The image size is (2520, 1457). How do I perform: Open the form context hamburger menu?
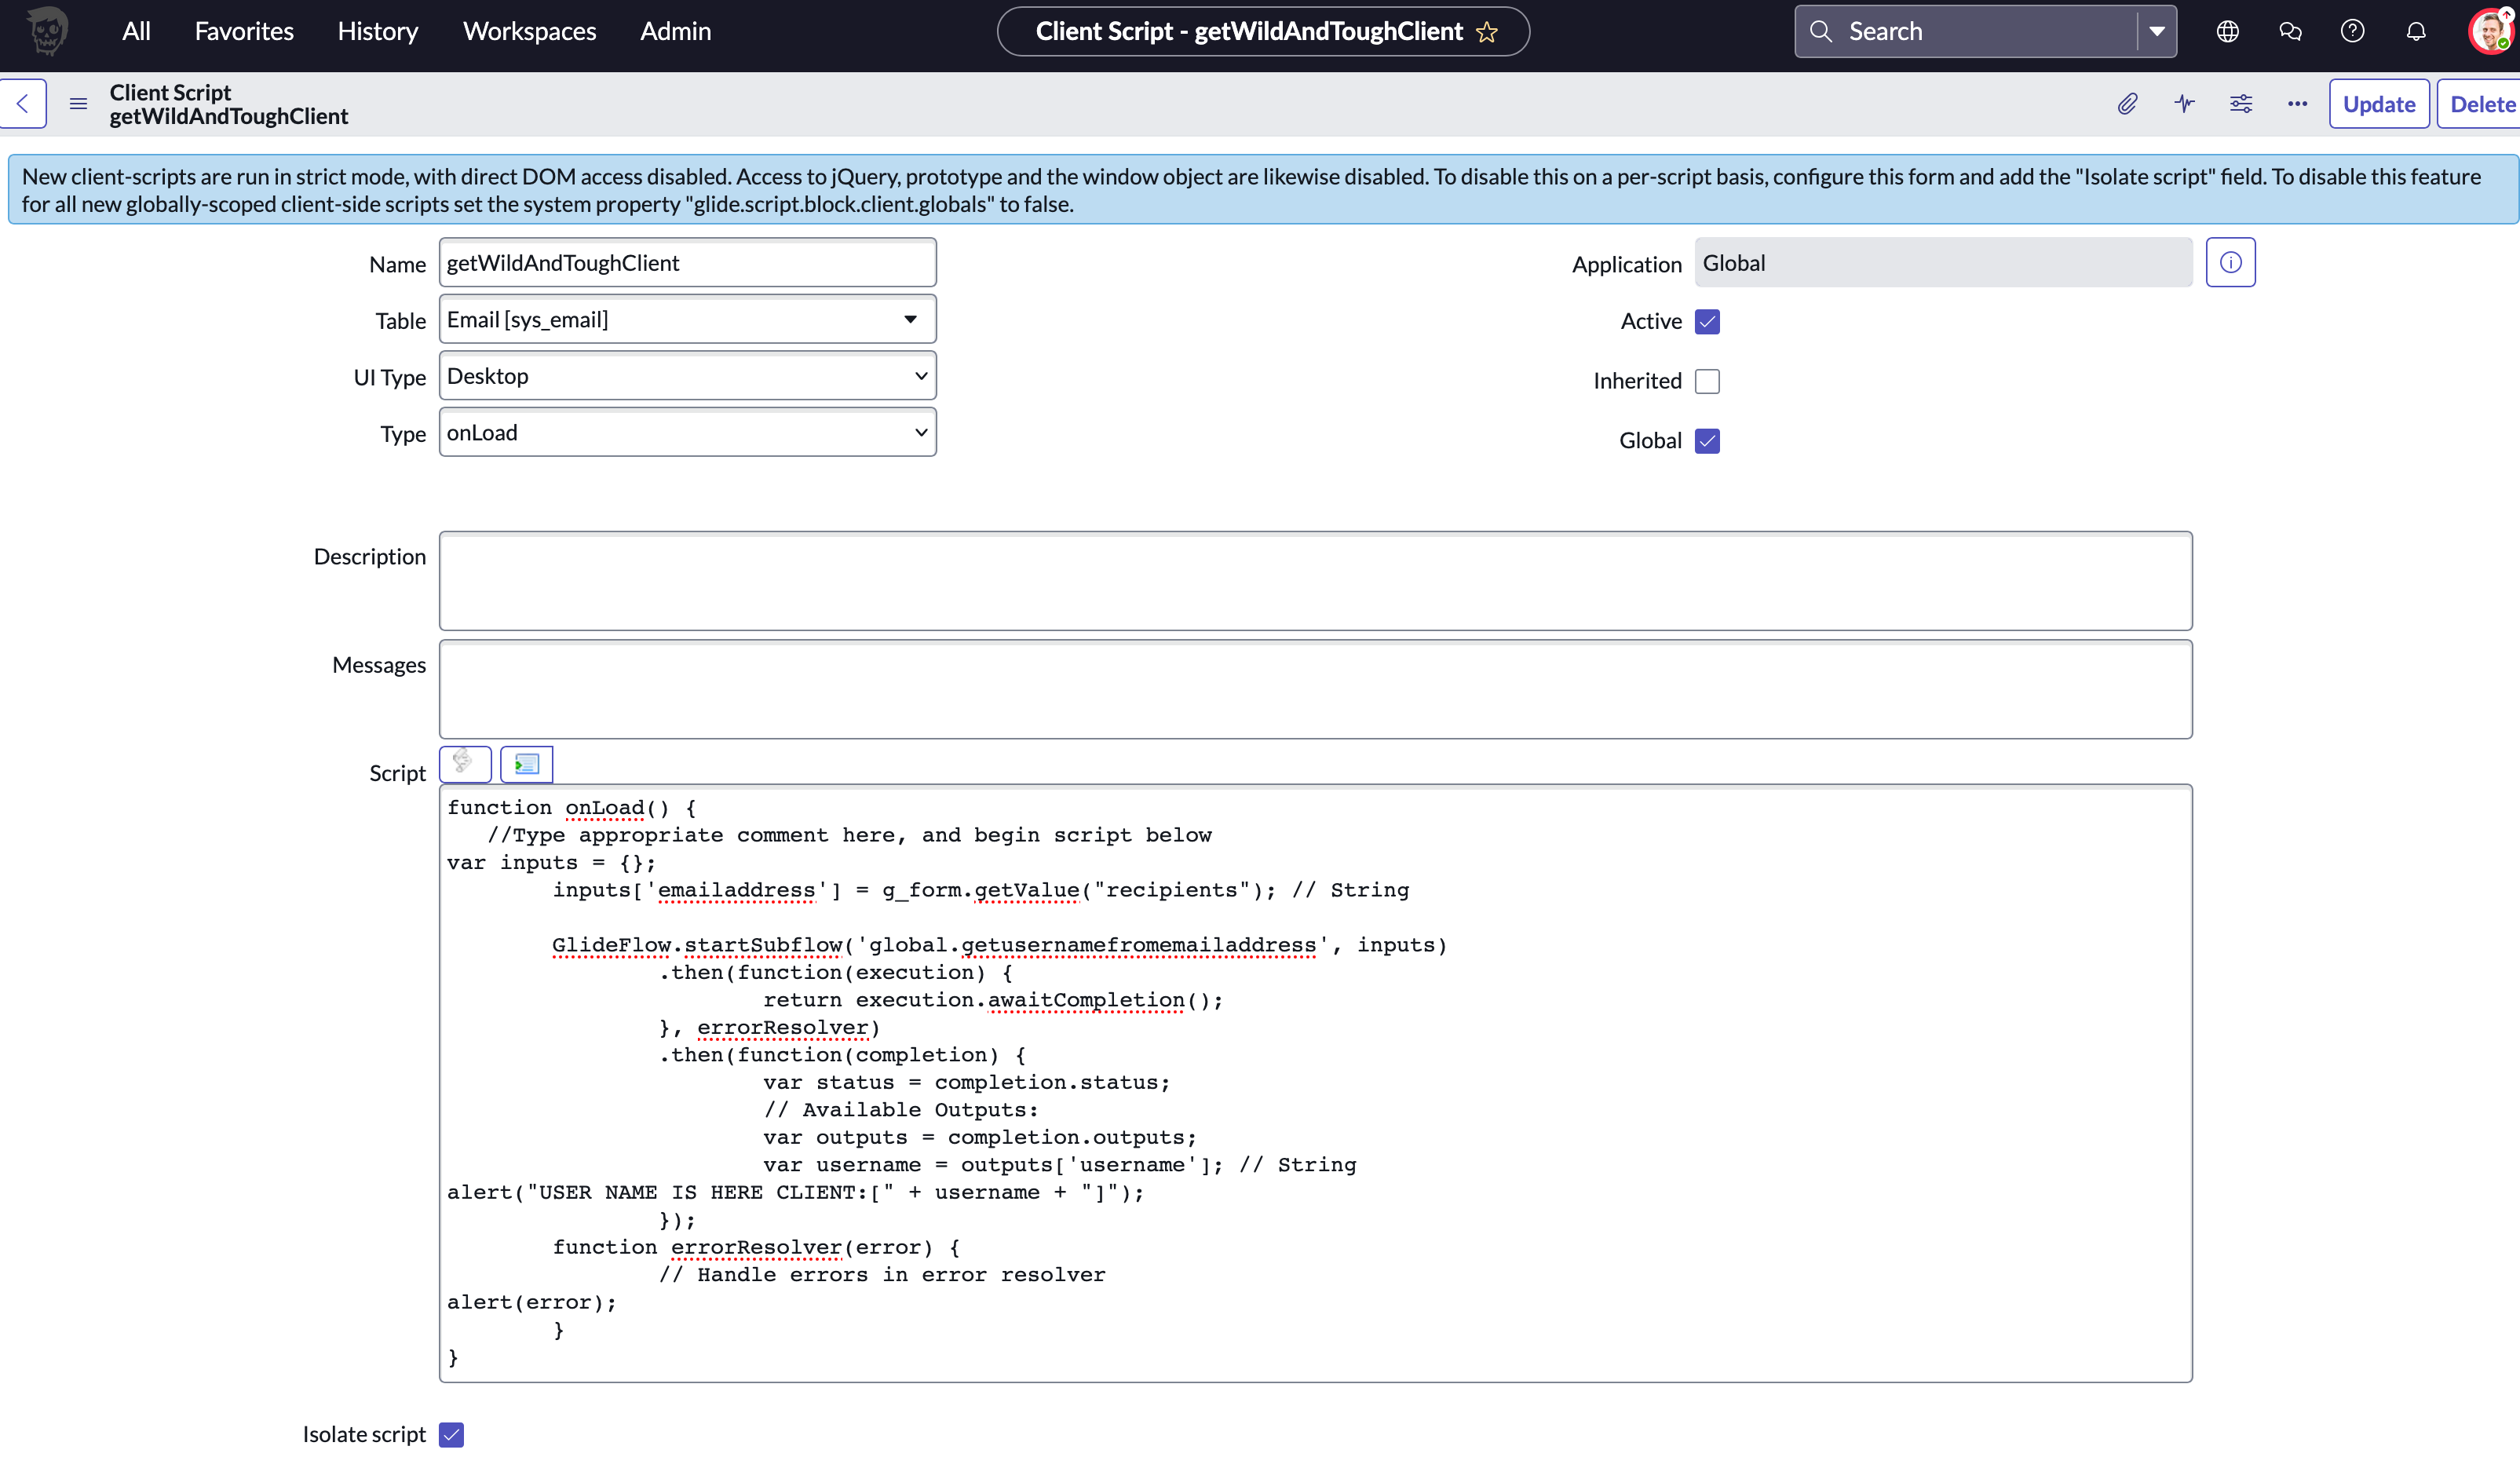tap(78, 104)
